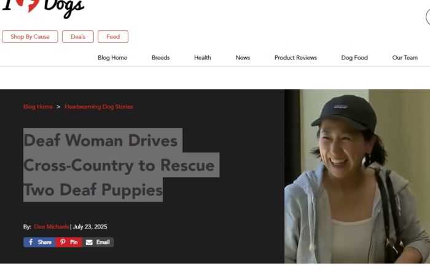
Task: Click the iHeartDogs logo
Action: [43, 8]
